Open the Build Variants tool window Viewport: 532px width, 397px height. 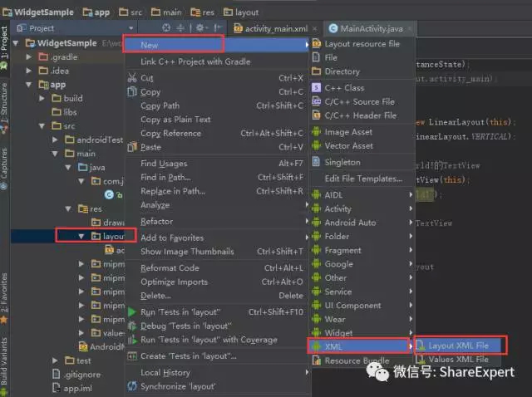pyautogui.click(x=4, y=365)
